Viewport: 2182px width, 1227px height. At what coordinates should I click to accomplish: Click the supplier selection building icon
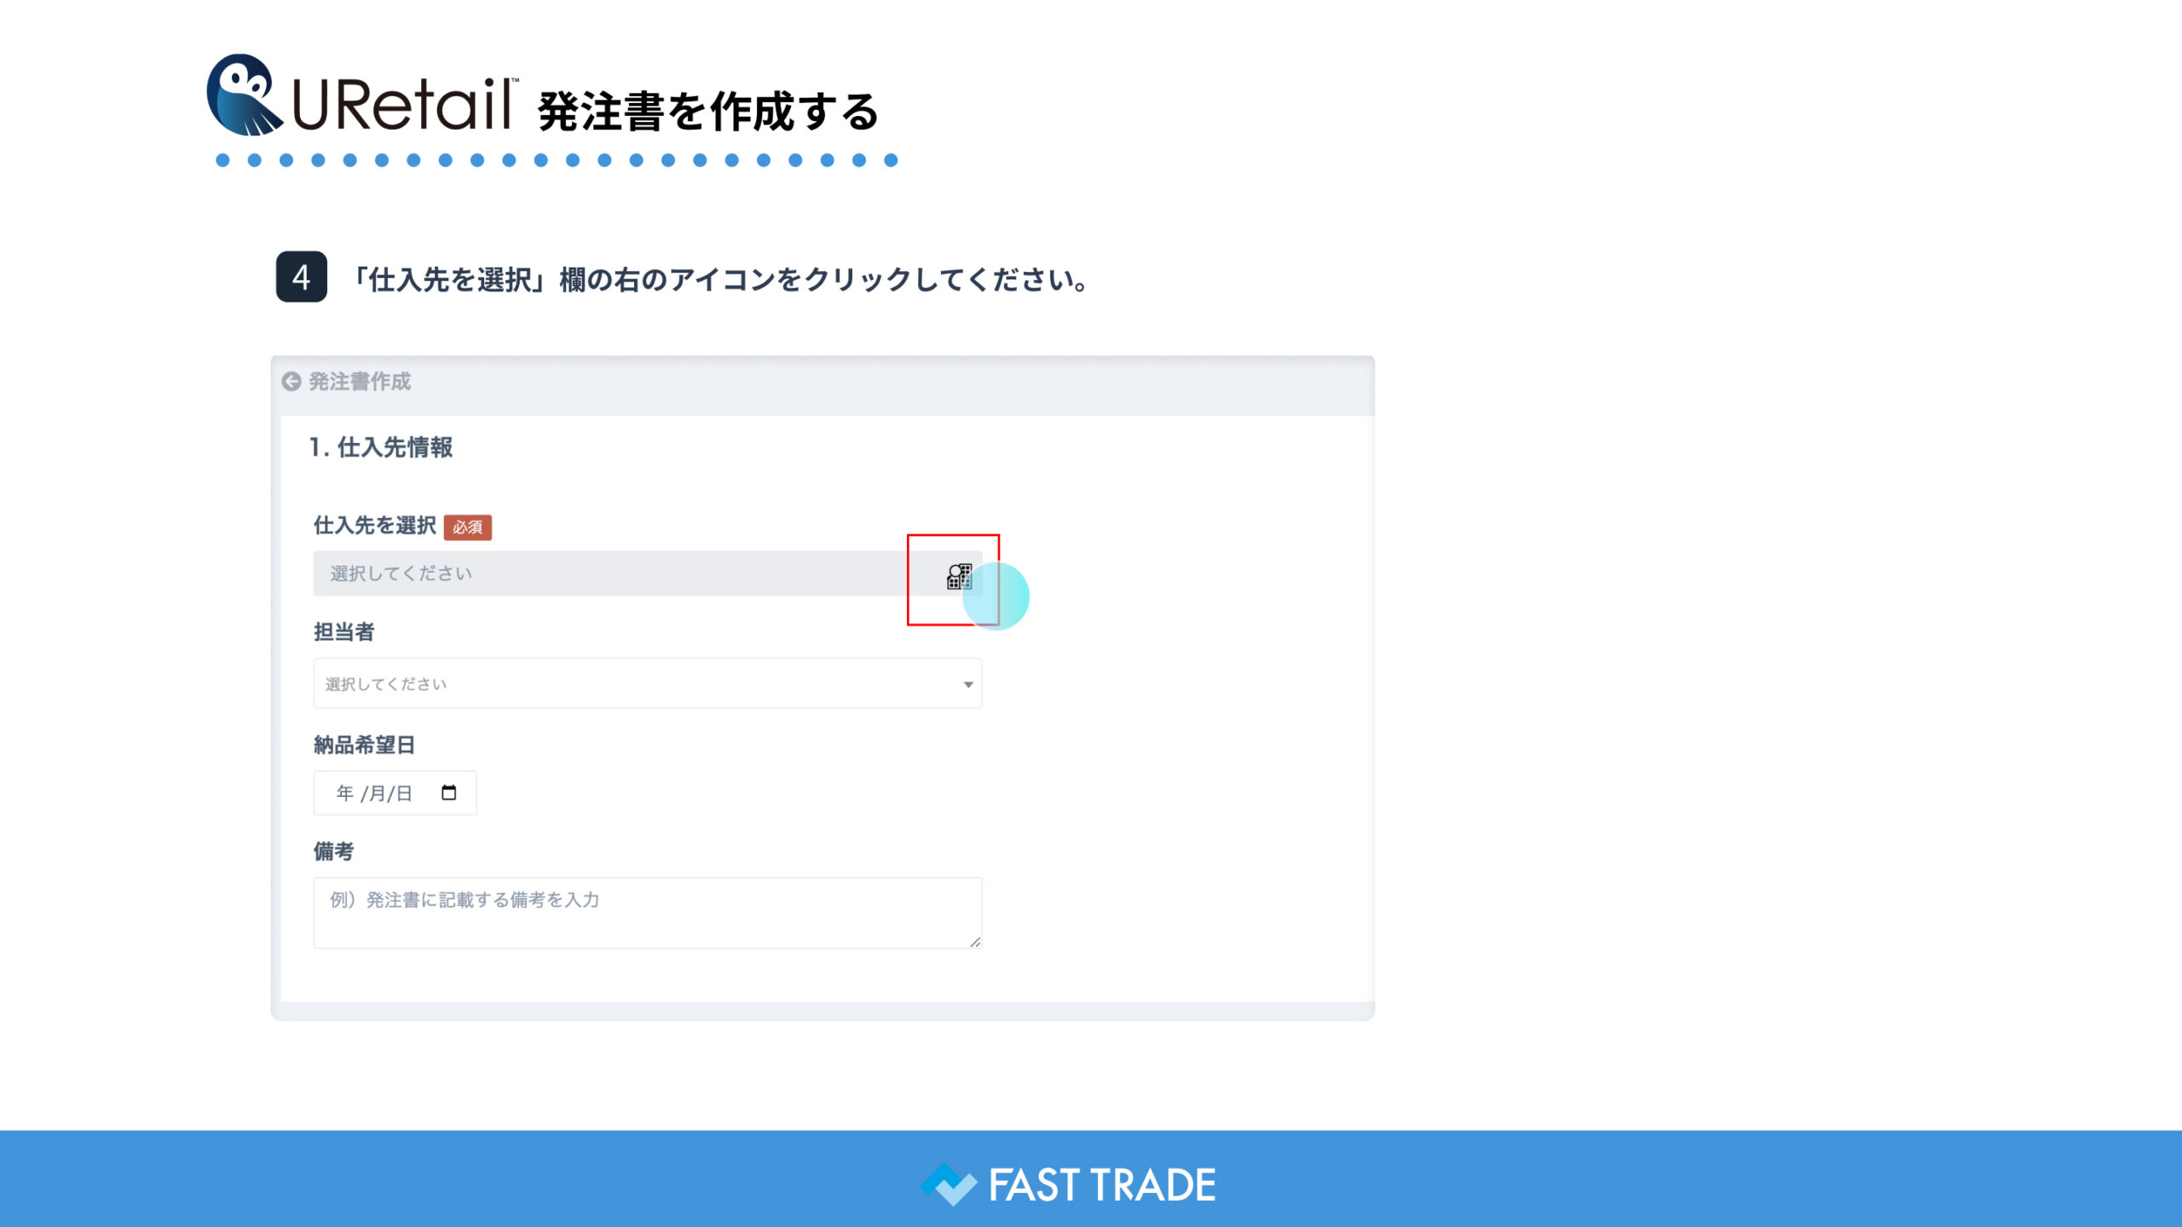[x=959, y=577]
